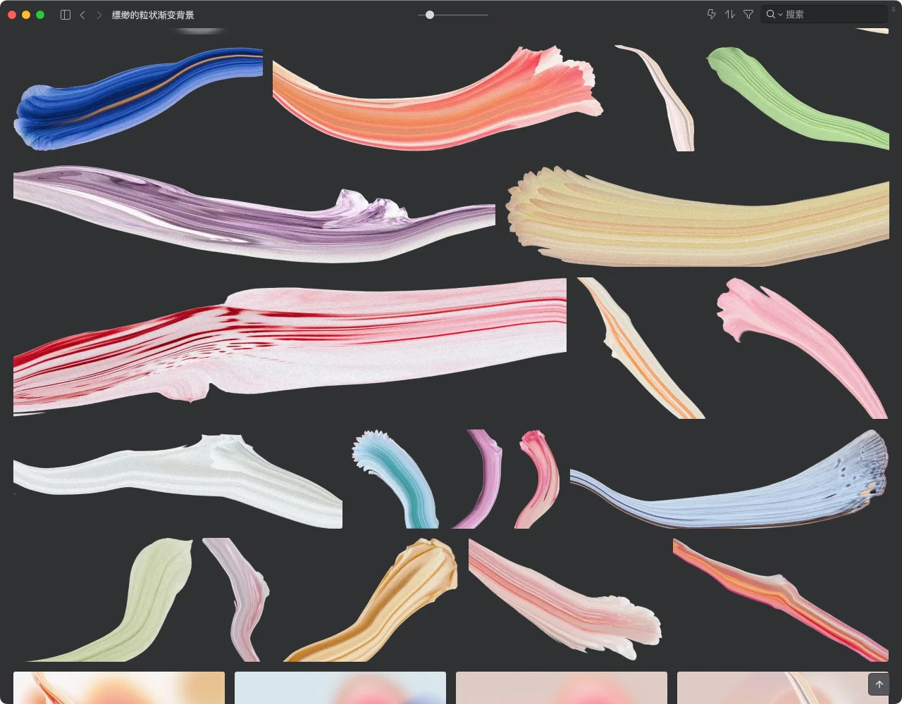
Task: Open the filter funnel icon
Action: [x=748, y=14]
